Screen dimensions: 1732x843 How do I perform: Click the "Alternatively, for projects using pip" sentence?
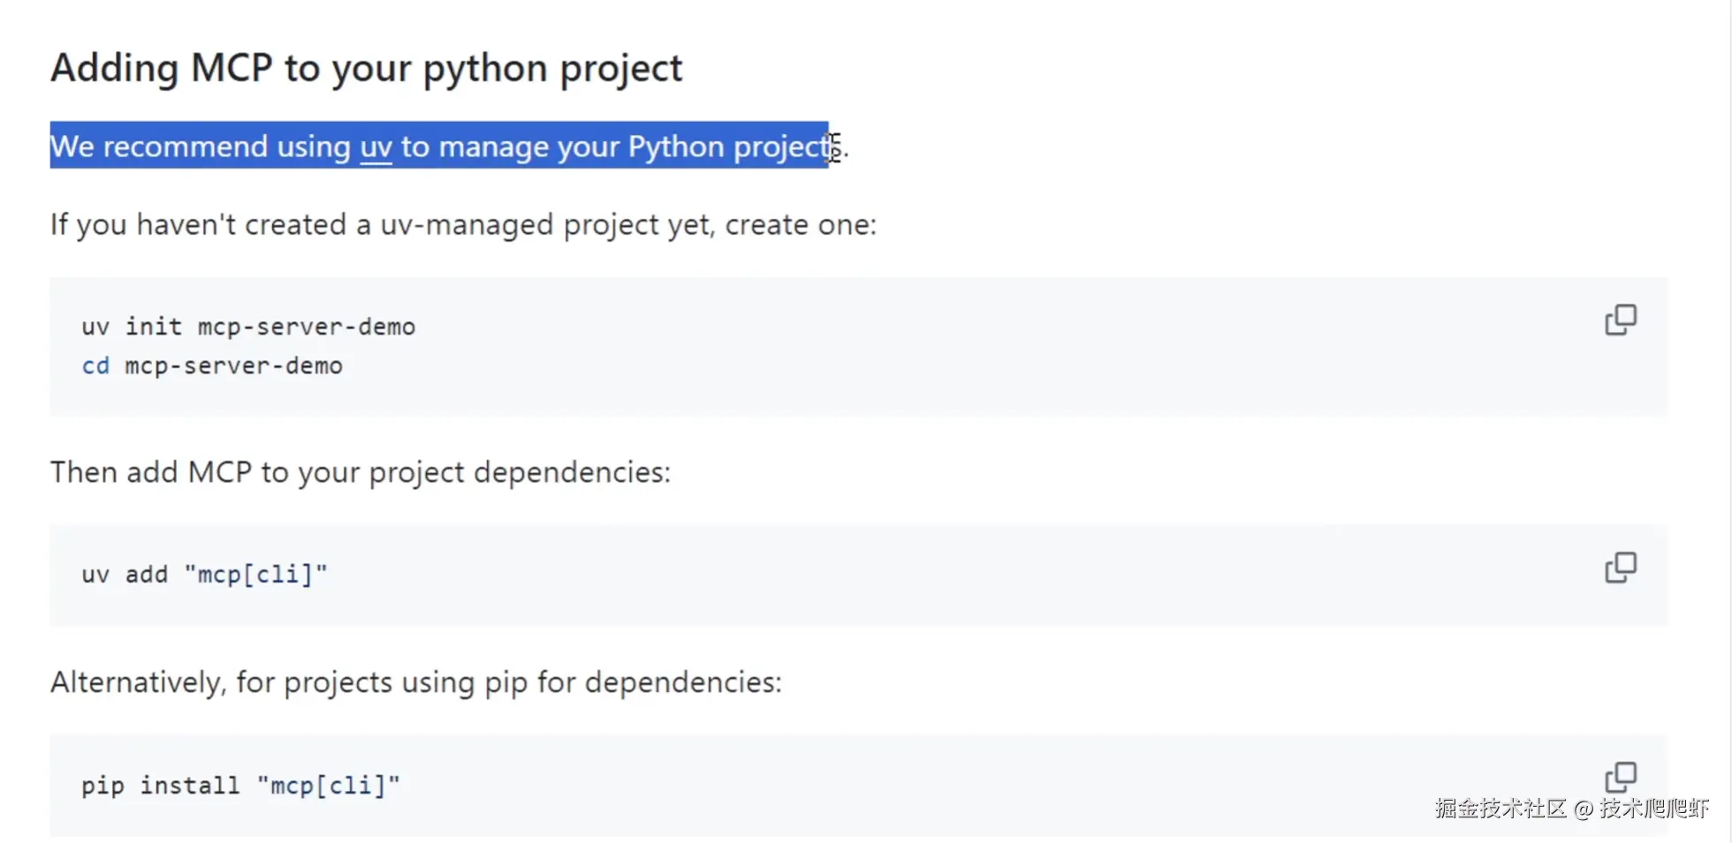pos(415,682)
